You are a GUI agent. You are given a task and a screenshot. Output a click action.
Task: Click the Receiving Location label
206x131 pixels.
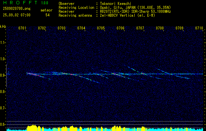tap(76, 8)
